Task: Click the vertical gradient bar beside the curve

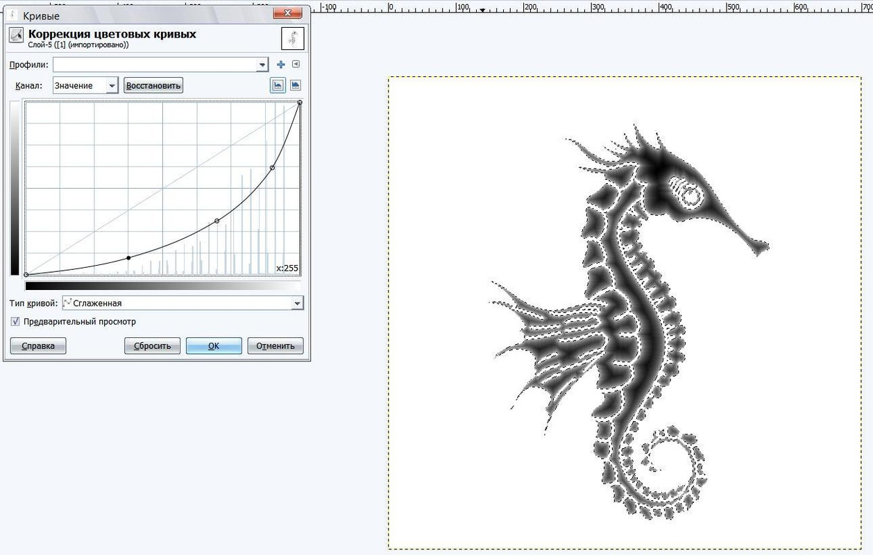Action: 15,188
